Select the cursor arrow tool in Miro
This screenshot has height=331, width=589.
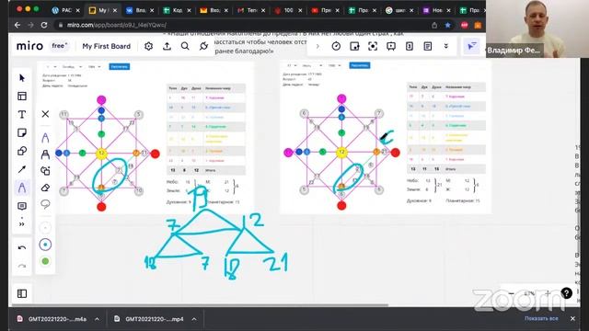pos(22,77)
